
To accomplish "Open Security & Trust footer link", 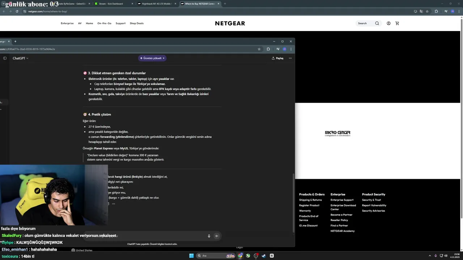I will [x=371, y=200].
